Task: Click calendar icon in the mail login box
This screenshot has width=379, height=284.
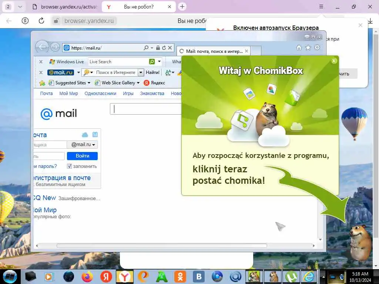Action: point(95,135)
